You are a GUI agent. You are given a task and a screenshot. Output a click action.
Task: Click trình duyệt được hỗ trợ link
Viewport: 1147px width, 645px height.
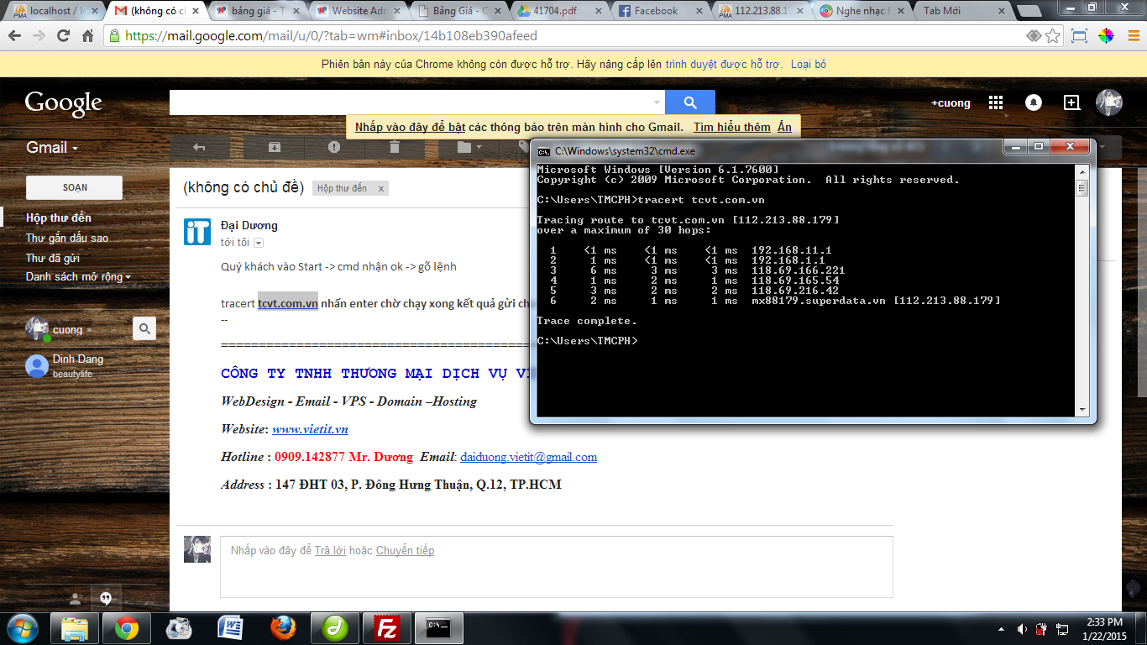(x=723, y=64)
